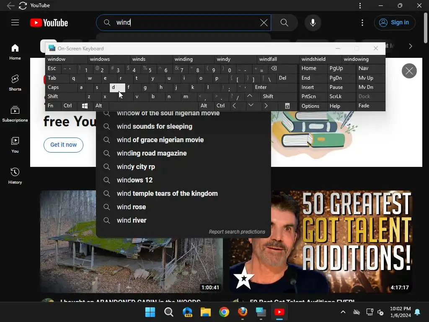Open the 50 Greatest Got Talent thumbnail

(320, 242)
